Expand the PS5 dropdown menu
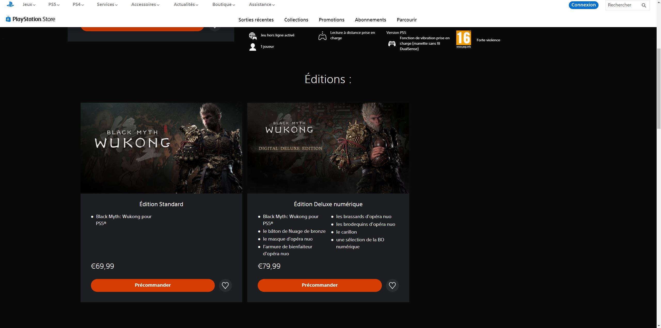The width and height of the screenshot is (661, 328). click(x=54, y=5)
